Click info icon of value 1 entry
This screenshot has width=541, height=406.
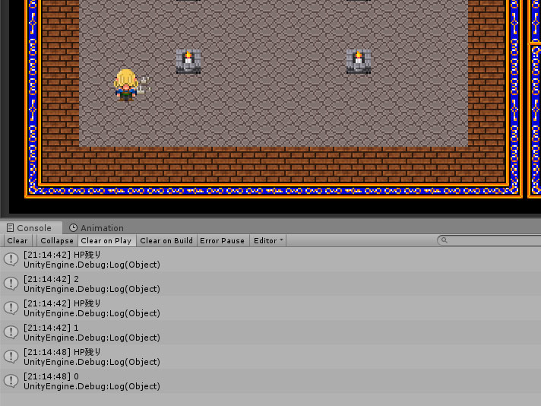[x=11, y=332]
